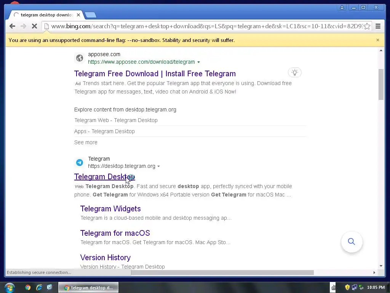Click the vertical scrollbar up arrow
Image resolution: width=390 pixels, height=293 pixels.
point(381,51)
